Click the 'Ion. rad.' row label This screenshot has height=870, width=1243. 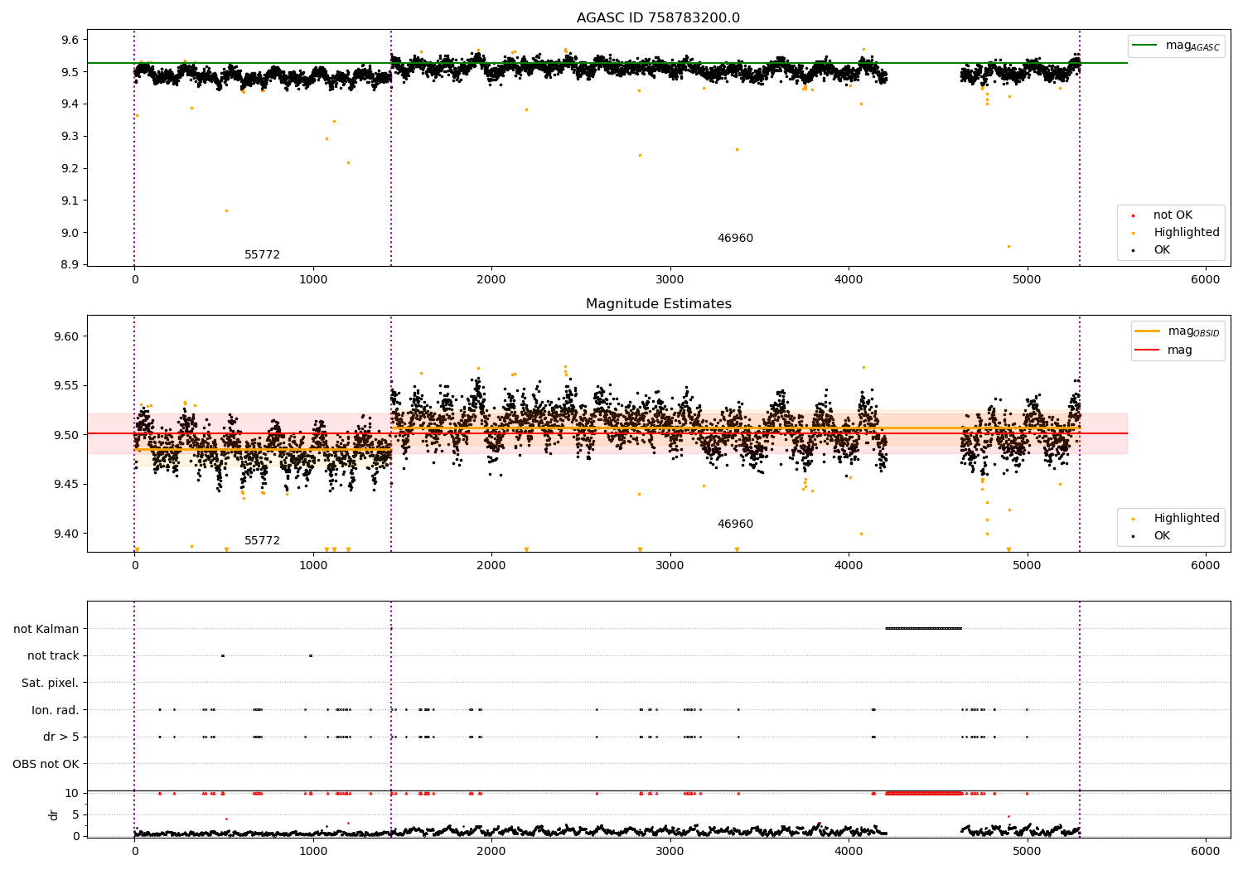56,710
